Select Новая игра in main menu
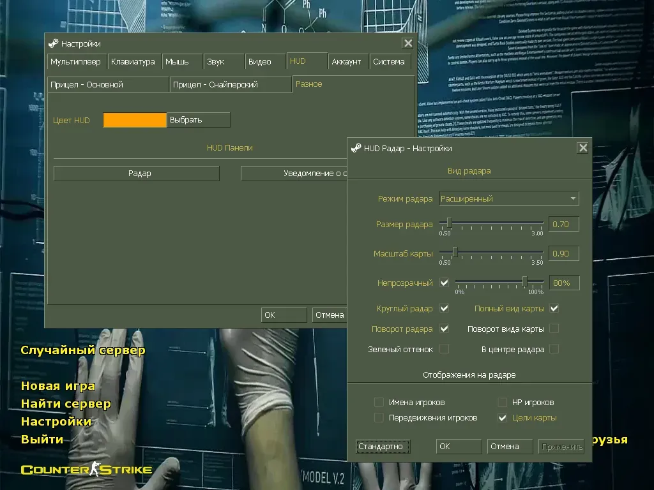The image size is (654, 490). point(57,386)
